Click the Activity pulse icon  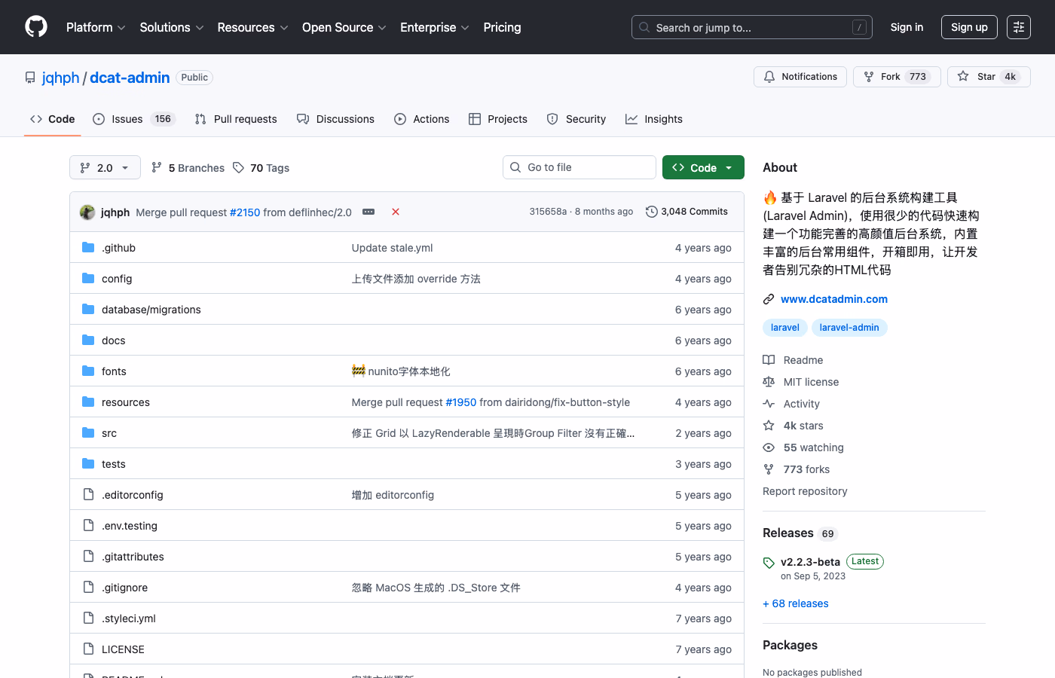coord(769,403)
